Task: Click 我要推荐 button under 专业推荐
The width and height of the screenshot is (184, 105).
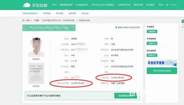Action: coord(152,31)
